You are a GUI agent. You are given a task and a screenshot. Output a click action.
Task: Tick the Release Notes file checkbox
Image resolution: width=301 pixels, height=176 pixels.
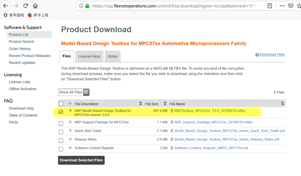click(61, 140)
